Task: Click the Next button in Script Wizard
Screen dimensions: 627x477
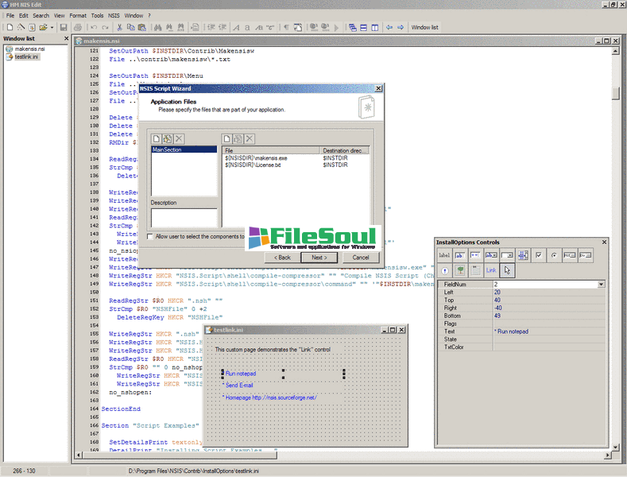Action: point(319,257)
